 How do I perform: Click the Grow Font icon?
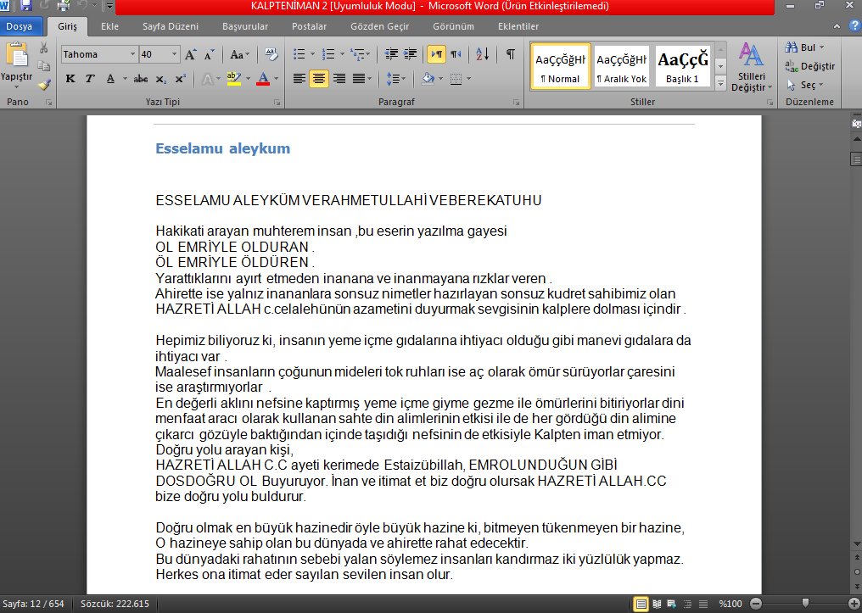pyautogui.click(x=191, y=54)
